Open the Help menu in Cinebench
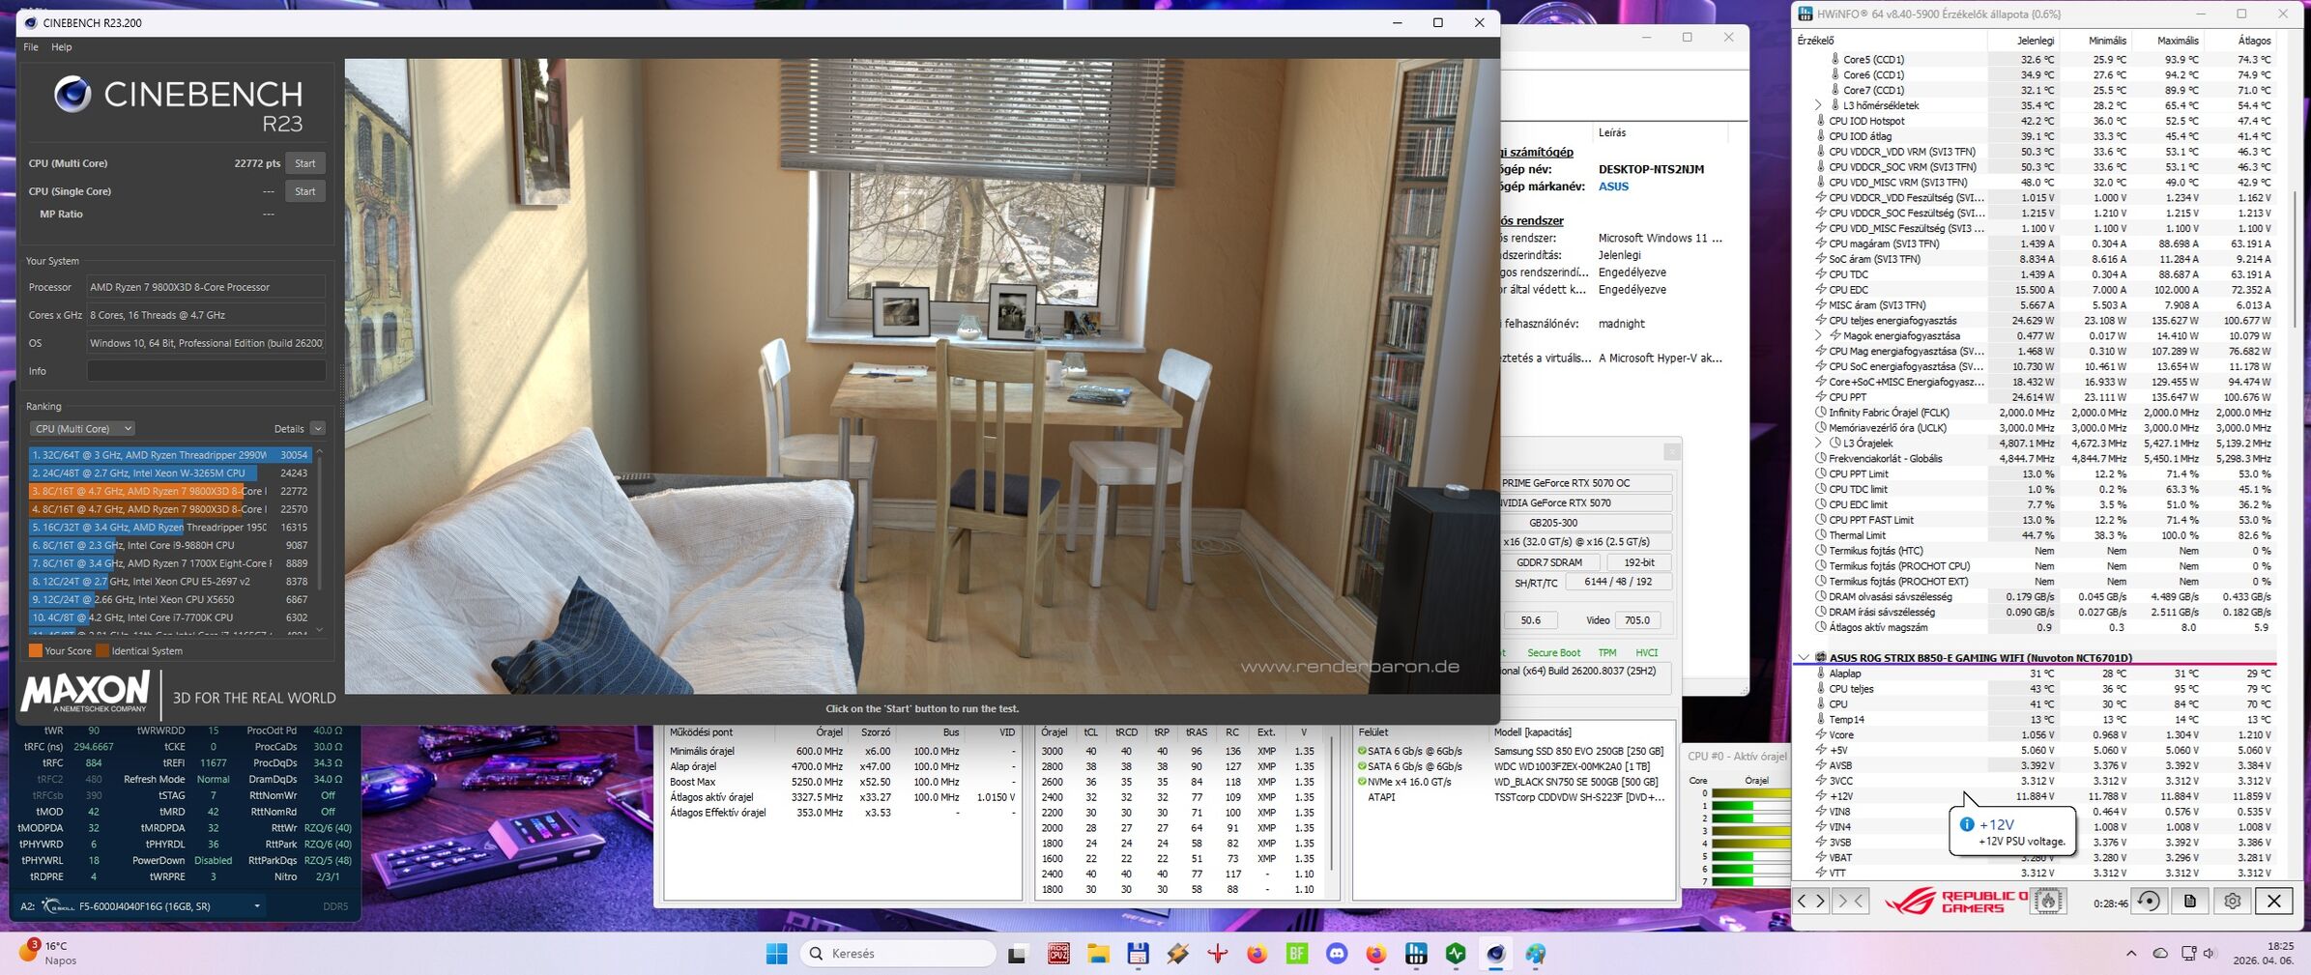 [61, 46]
